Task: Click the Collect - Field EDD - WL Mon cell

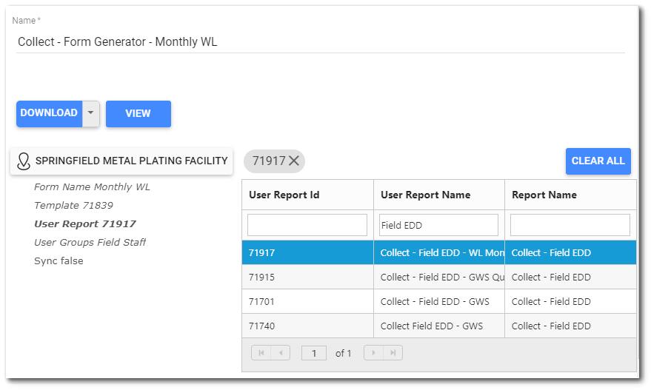Action: click(x=439, y=252)
